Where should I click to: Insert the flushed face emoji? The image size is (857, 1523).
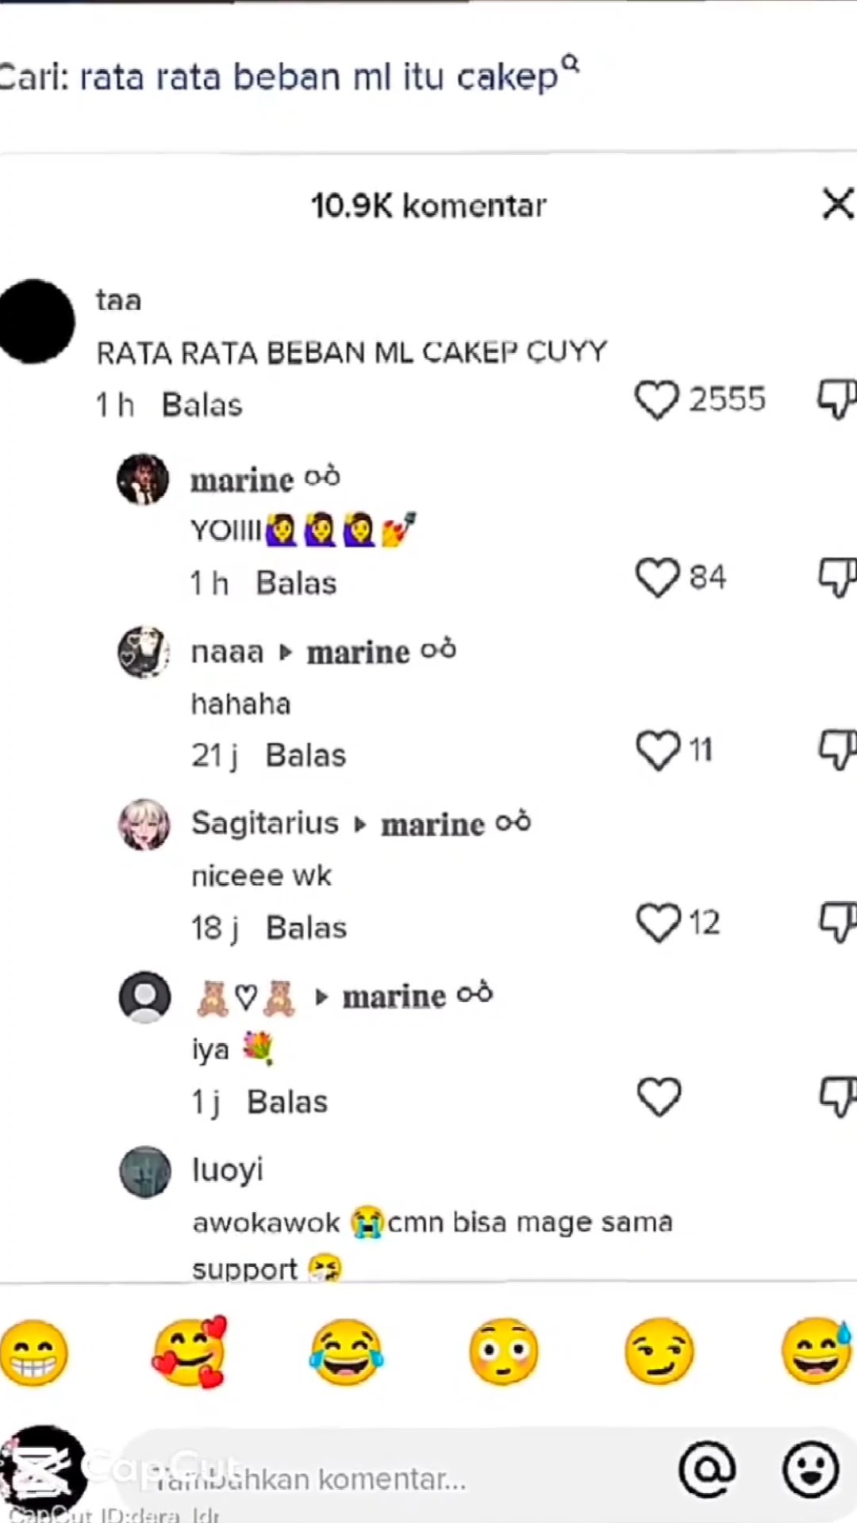[x=504, y=1352]
